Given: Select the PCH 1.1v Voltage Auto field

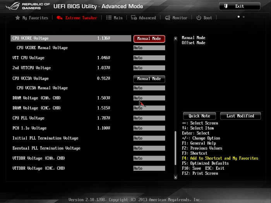Looking at the screenshot, I should pyautogui.click(x=149, y=128).
